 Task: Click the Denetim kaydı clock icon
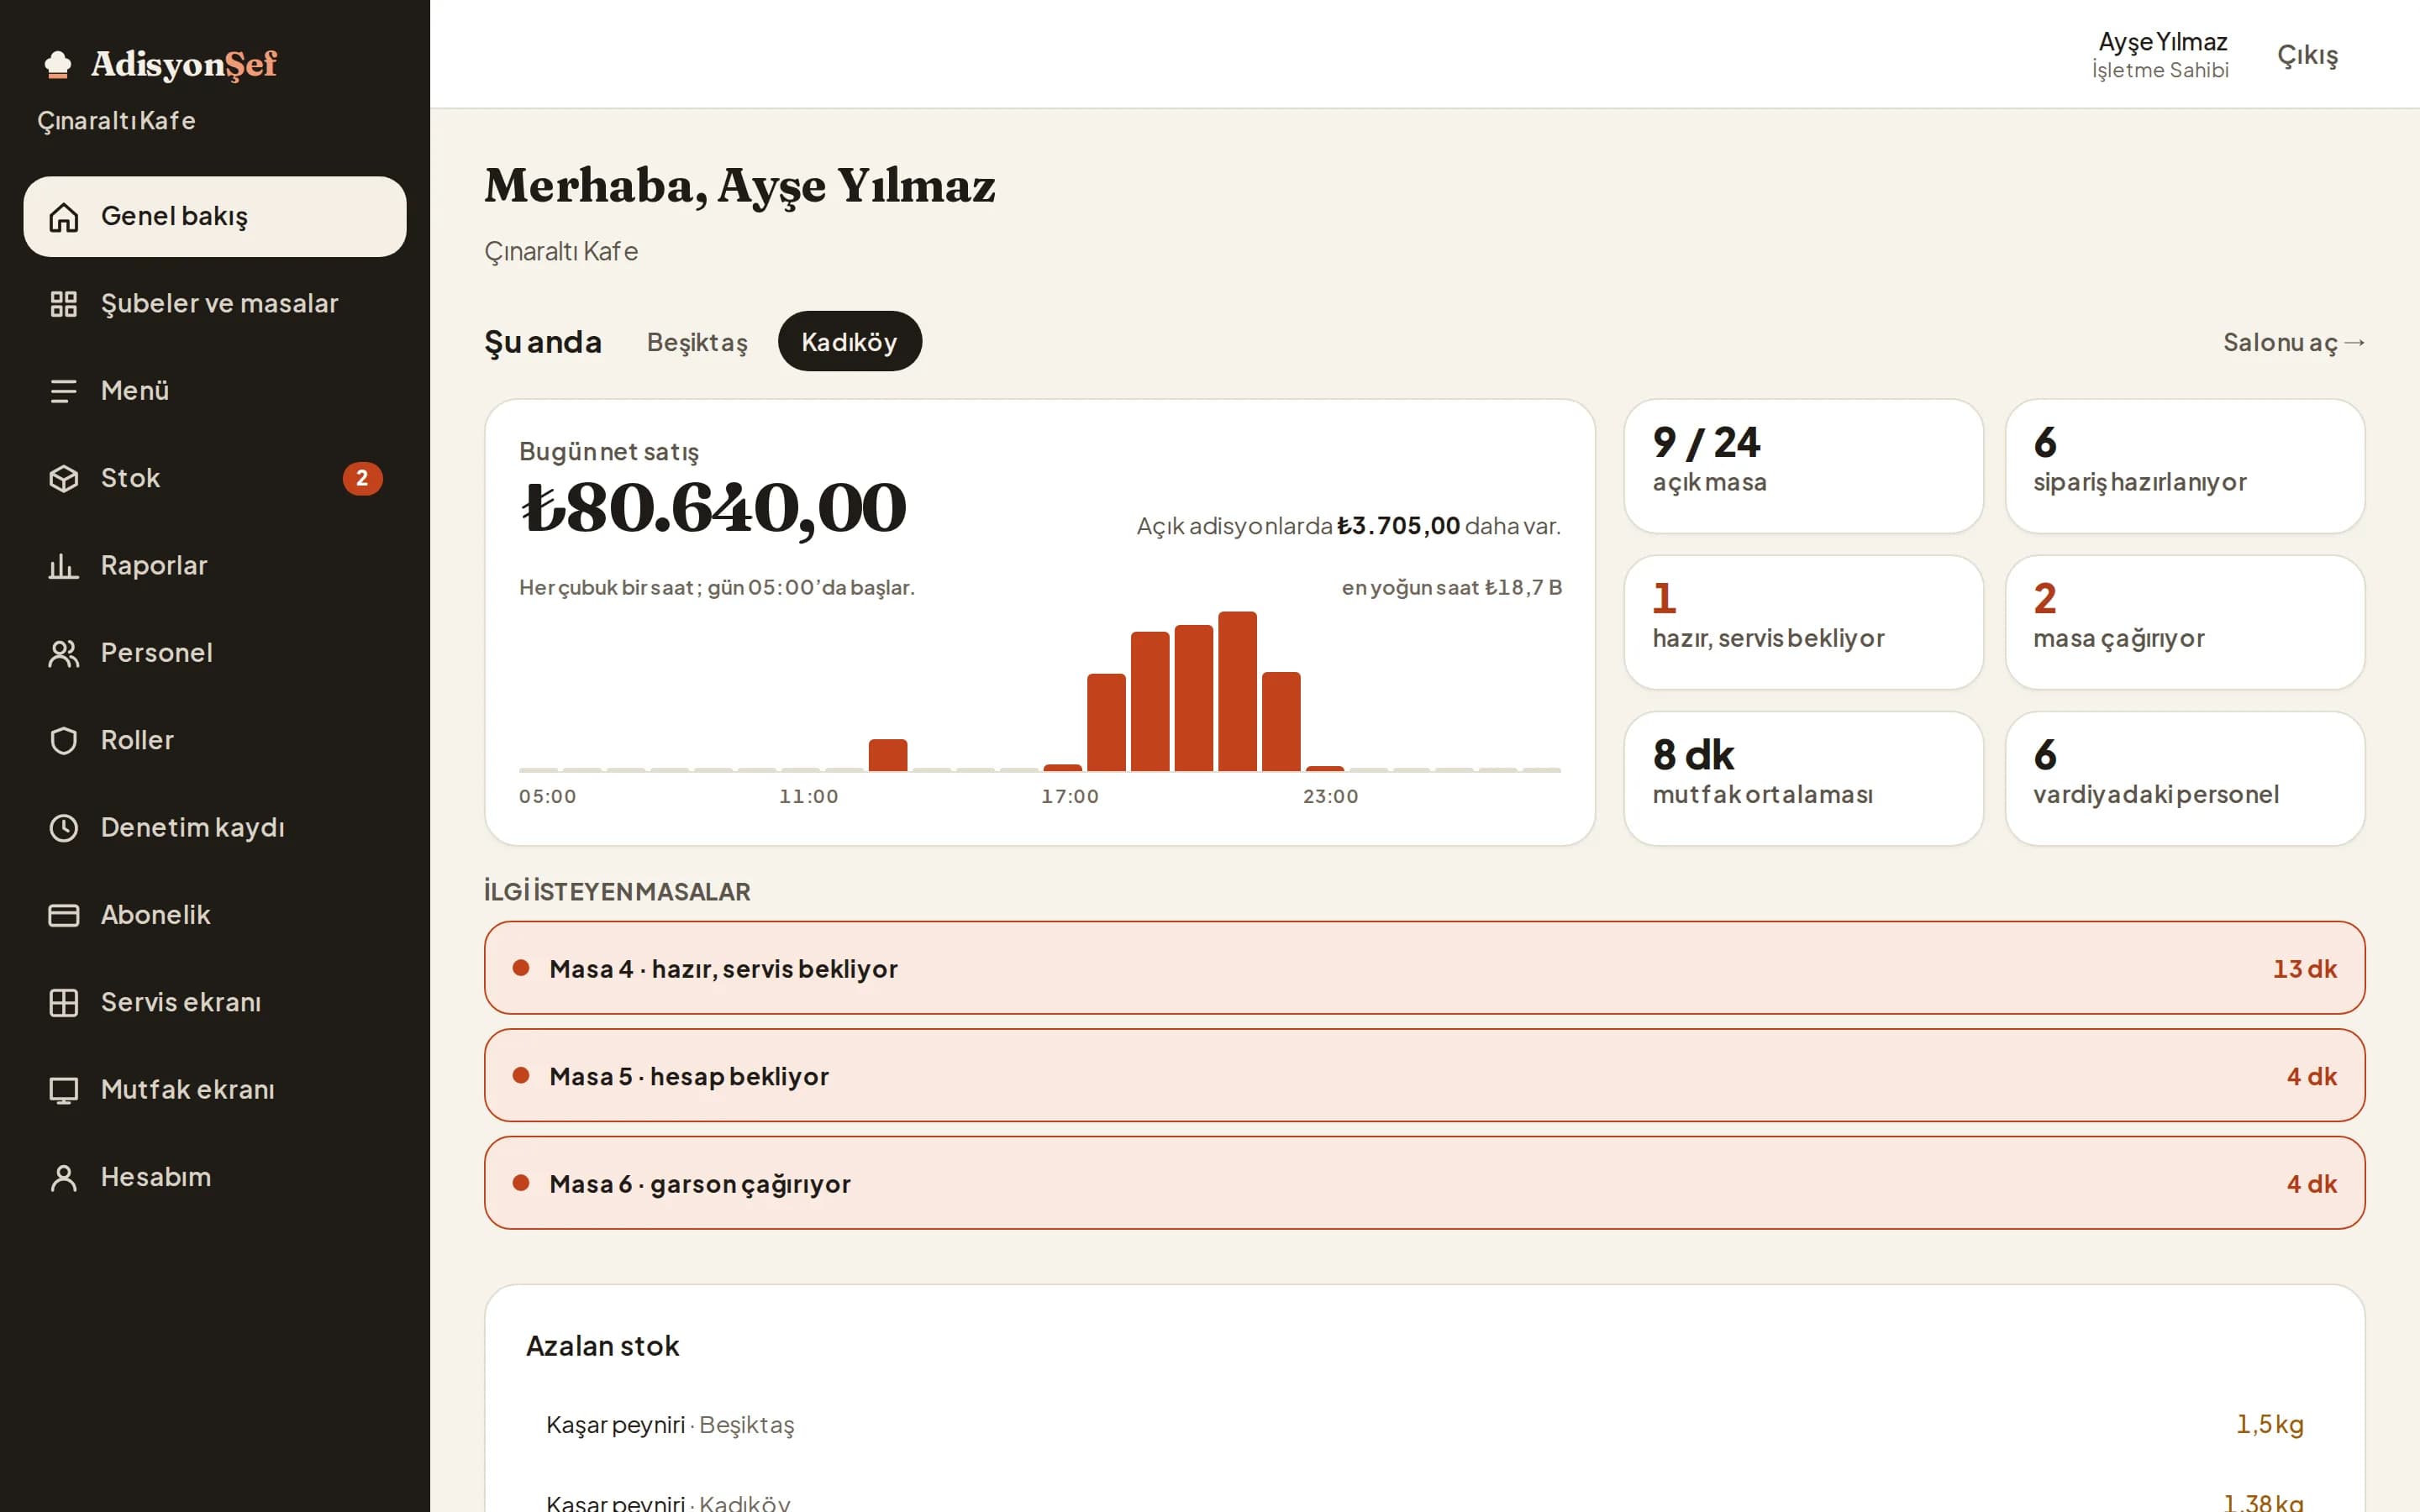click(64, 828)
